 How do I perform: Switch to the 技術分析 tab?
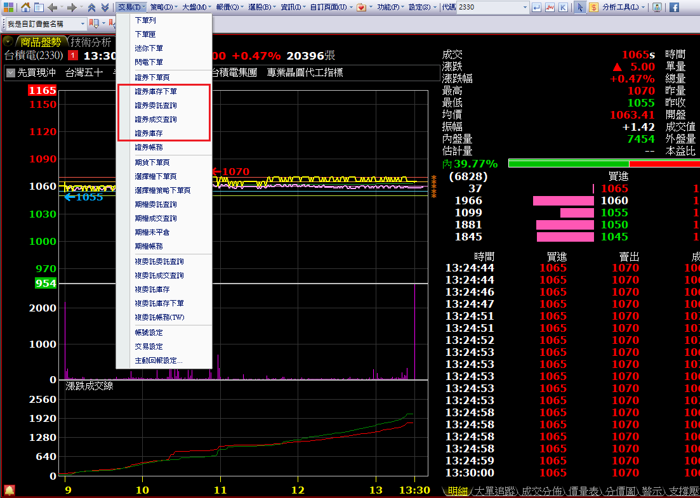coord(91,43)
